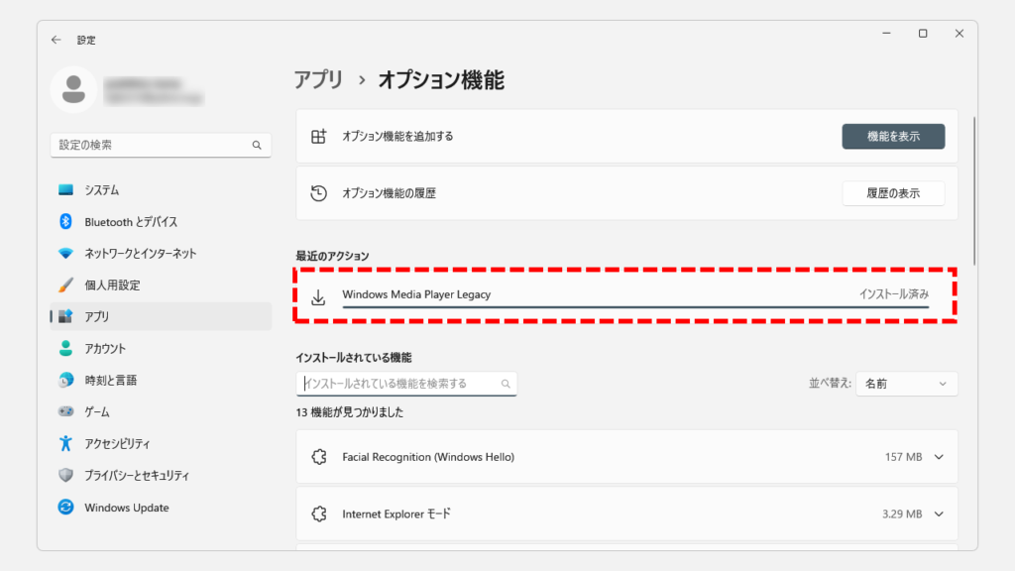This screenshot has height=571, width=1015.
Task: Click アプリ in the breadcrumb header
Action: click(318, 80)
